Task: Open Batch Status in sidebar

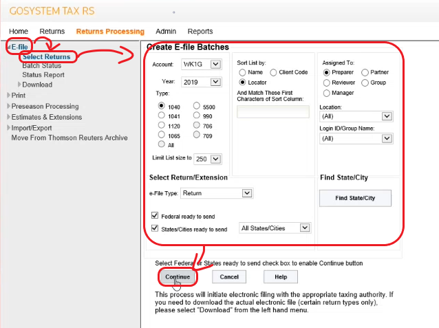Action: [42, 65]
